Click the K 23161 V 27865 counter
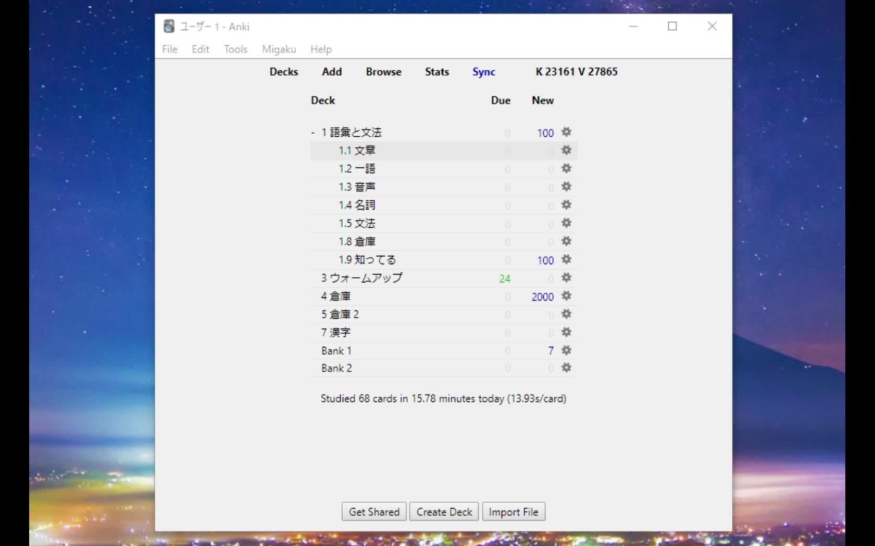875x546 pixels. point(577,72)
